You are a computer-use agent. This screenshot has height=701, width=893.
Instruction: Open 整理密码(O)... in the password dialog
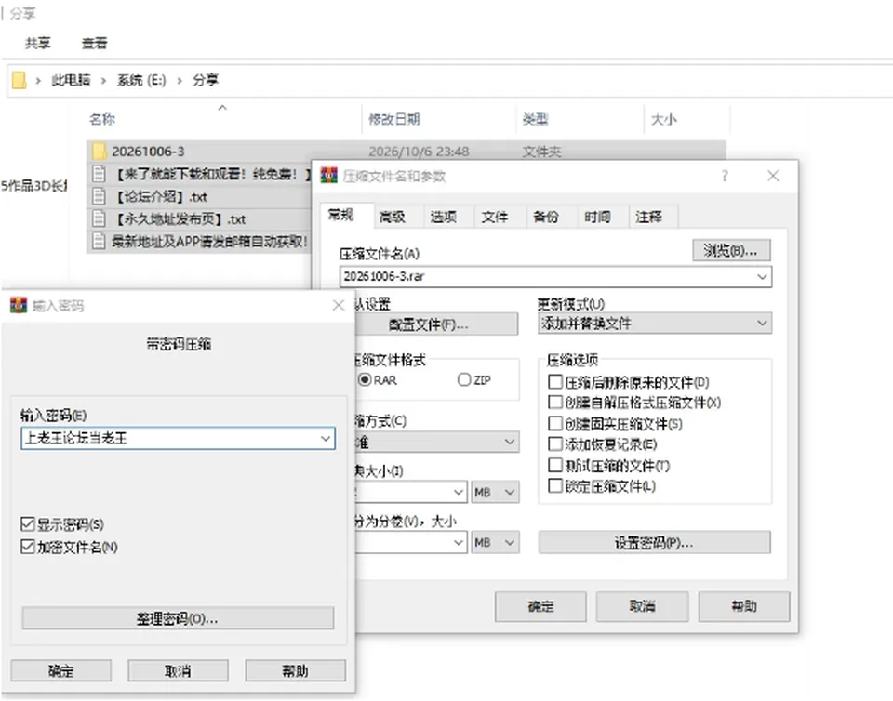(178, 618)
